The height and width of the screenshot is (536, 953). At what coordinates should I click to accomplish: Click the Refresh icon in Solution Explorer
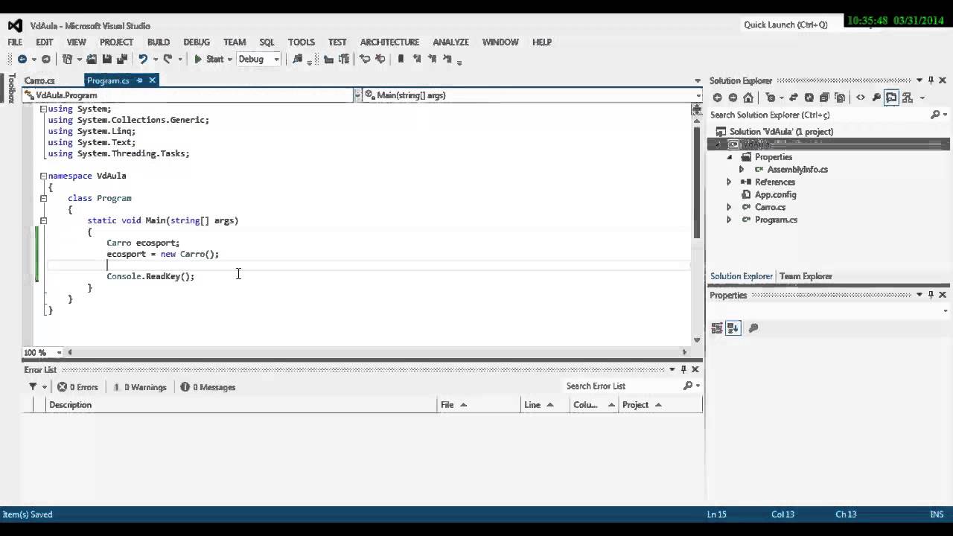point(809,98)
